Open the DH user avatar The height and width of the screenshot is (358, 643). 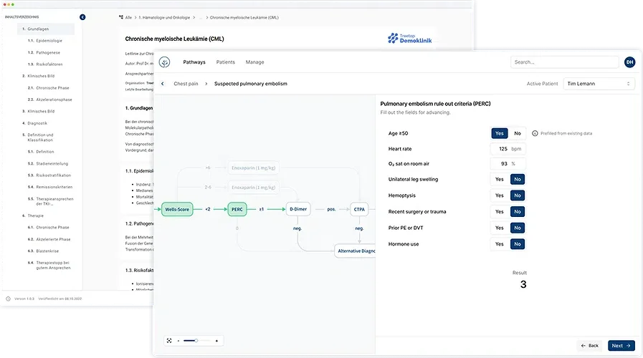[629, 62]
